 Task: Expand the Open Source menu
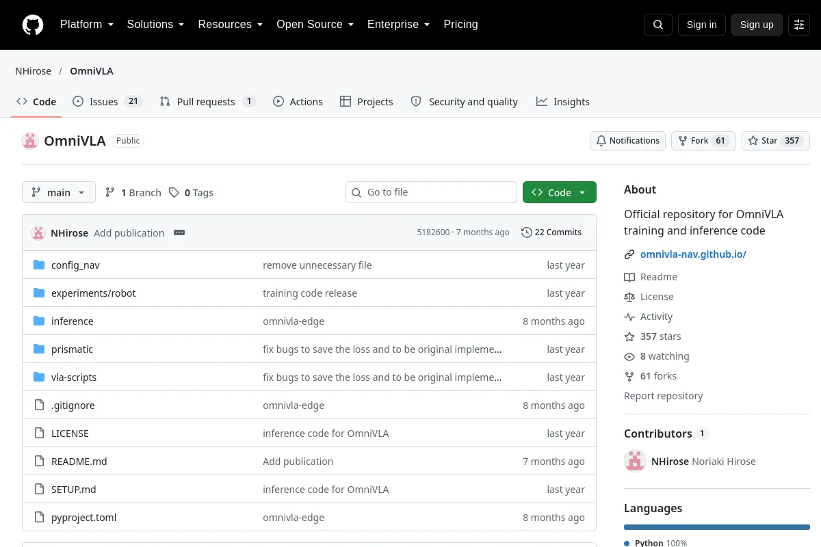click(x=315, y=25)
